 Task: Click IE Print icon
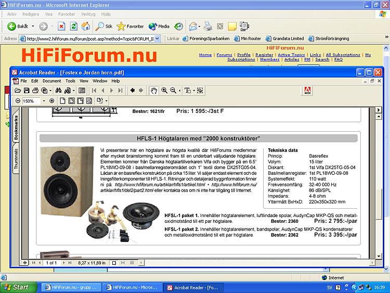(x=207, y=26)
